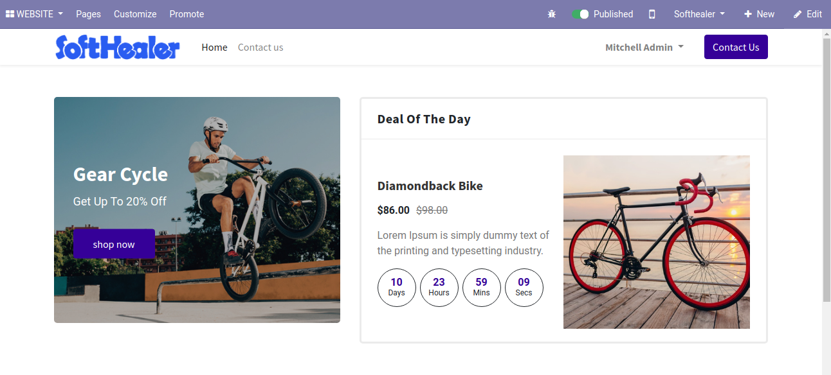Open the Customize menu

coord(135,14)
